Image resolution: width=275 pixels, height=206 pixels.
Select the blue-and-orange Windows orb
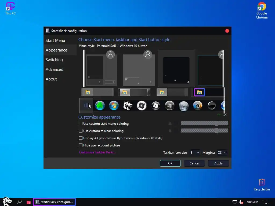(197, 106)
